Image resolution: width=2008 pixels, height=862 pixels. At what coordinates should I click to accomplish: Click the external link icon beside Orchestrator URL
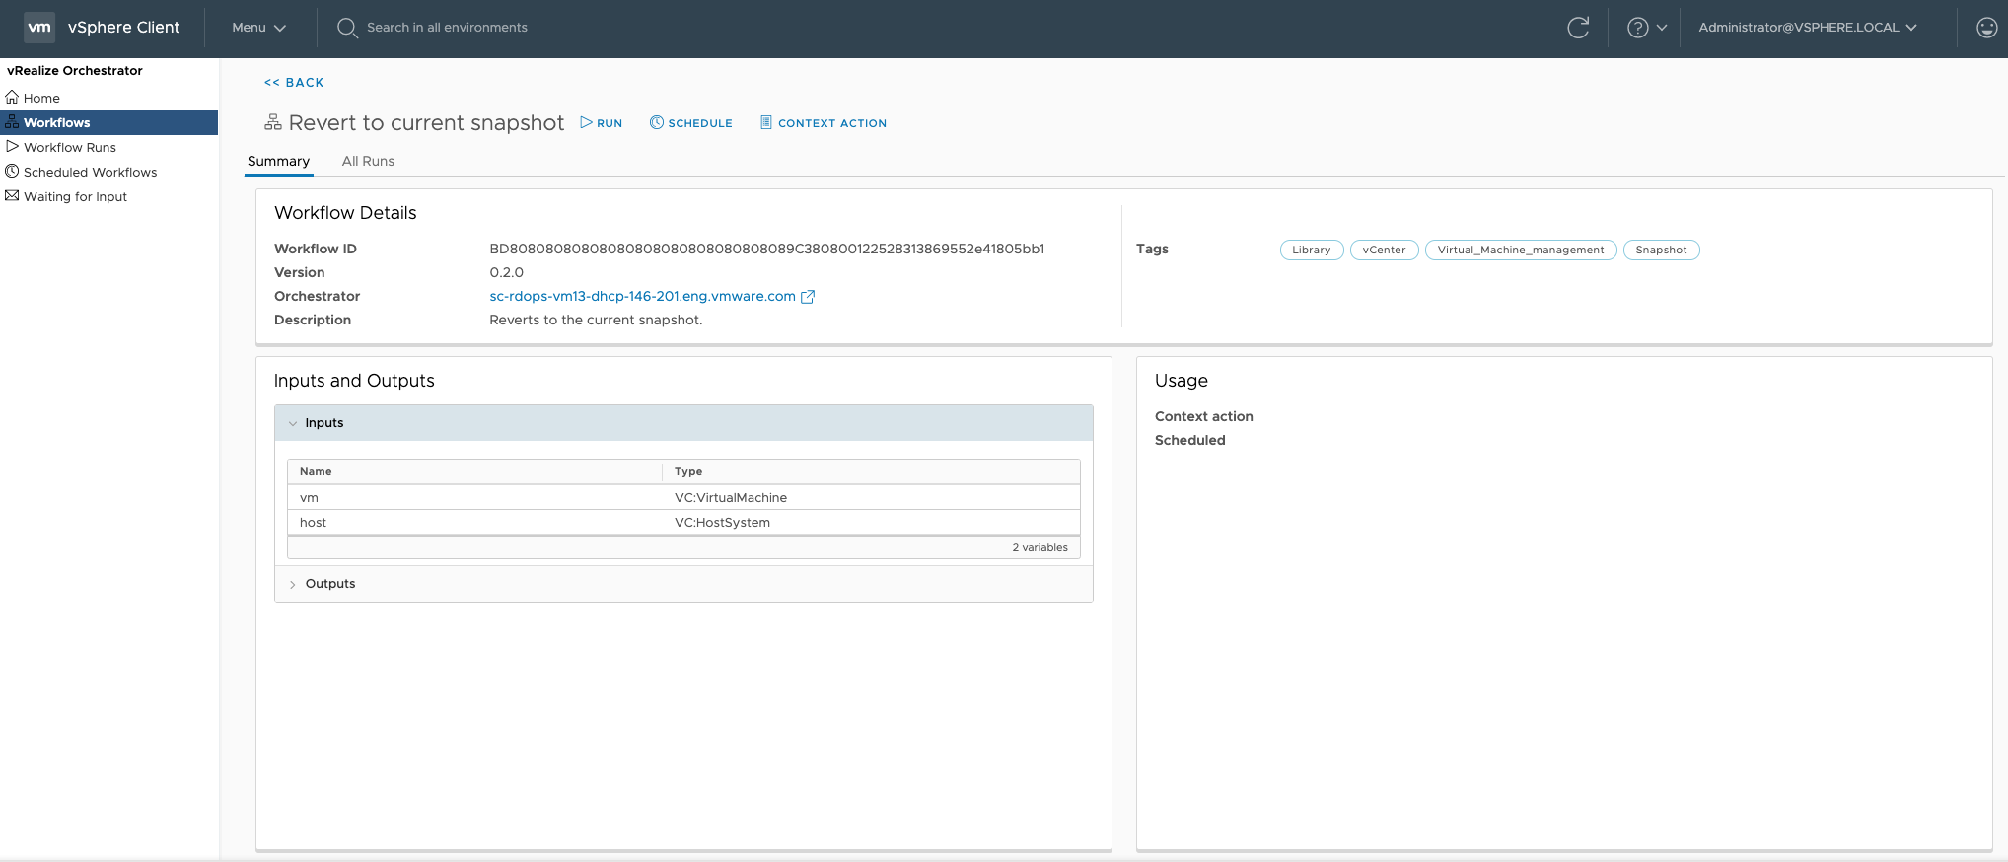[808, 297]
